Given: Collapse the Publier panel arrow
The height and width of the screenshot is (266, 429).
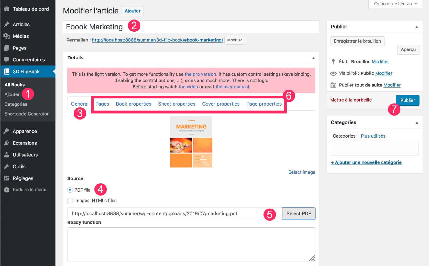Looking at the screenshot, I should click(x=416, y=27).
